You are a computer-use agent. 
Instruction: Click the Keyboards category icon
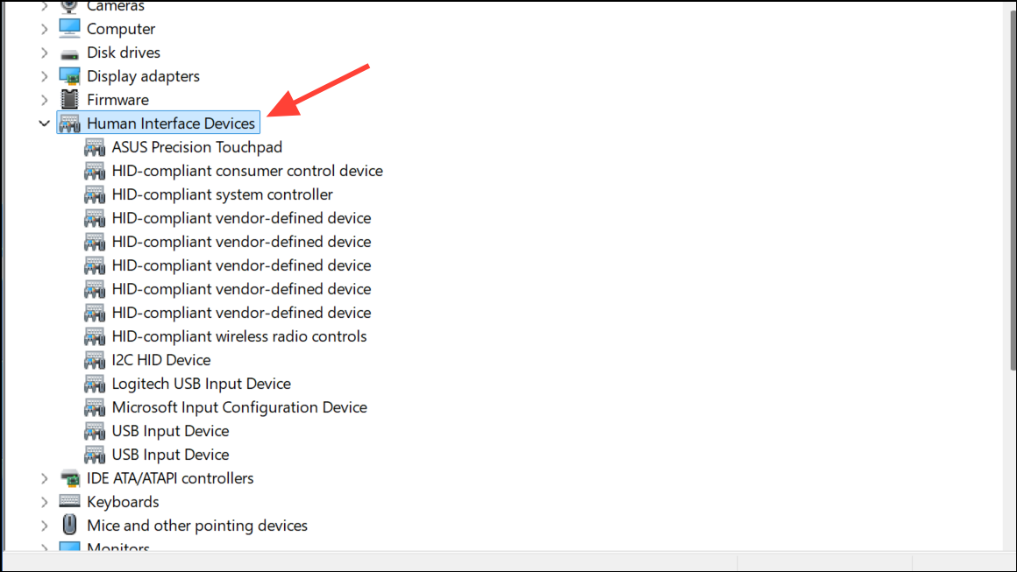point(68,501)
